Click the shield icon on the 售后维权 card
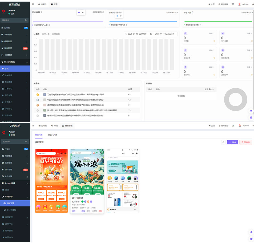 click(185, 67)
